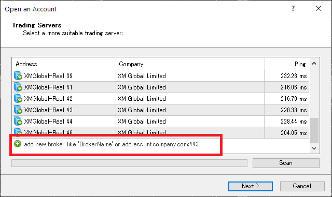
Task: Click the scrollbar down arrow
Action: pyautogui.click(x=314, y=148)
